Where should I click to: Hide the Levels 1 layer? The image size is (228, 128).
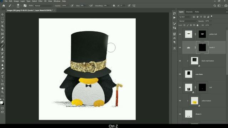click(180, 47)
